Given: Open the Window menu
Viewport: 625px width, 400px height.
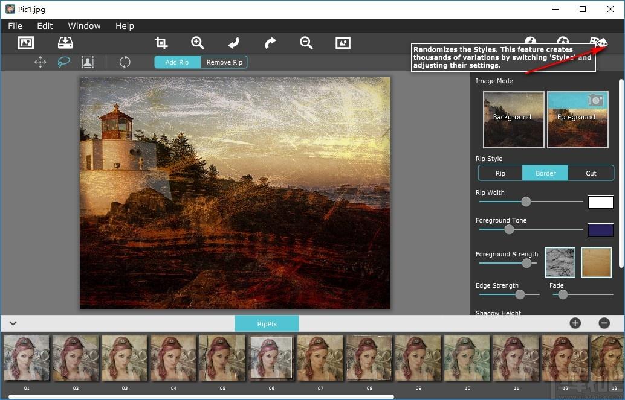Looking at the screenshot, I should pos(84,26).
